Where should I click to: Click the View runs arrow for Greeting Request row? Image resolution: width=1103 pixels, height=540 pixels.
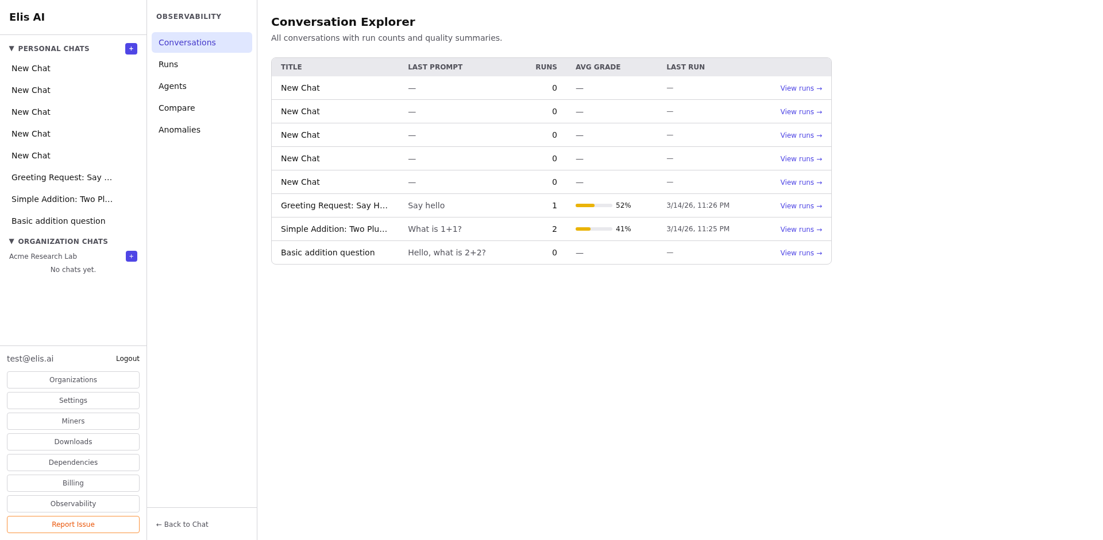pyautogui.click(x=801, y=205)
